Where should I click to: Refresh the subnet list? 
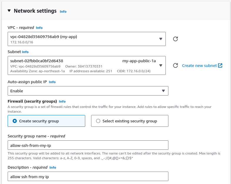point(175,65)
